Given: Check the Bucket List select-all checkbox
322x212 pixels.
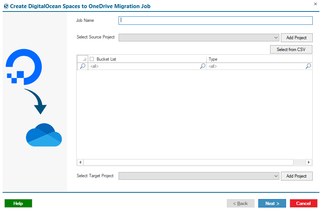Looking at the screenshot, I should [92, 59].
